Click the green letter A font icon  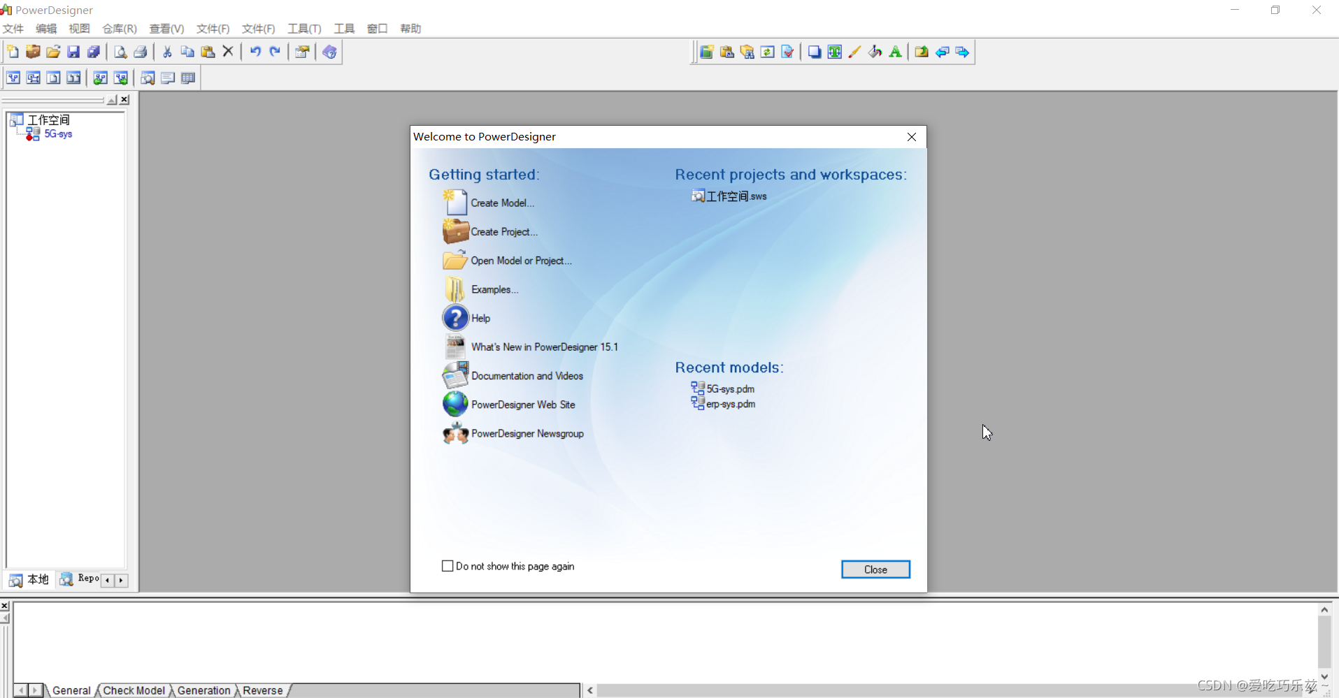tap(895, 52)
